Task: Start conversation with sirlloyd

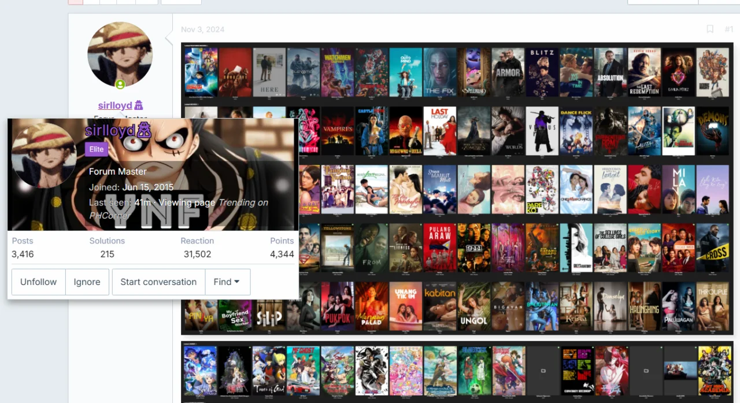Action: click(x=158, y=282)
